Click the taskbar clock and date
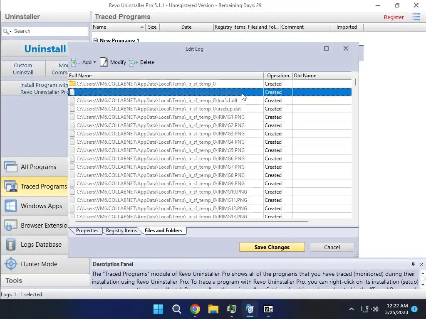 tap(396, 309)
